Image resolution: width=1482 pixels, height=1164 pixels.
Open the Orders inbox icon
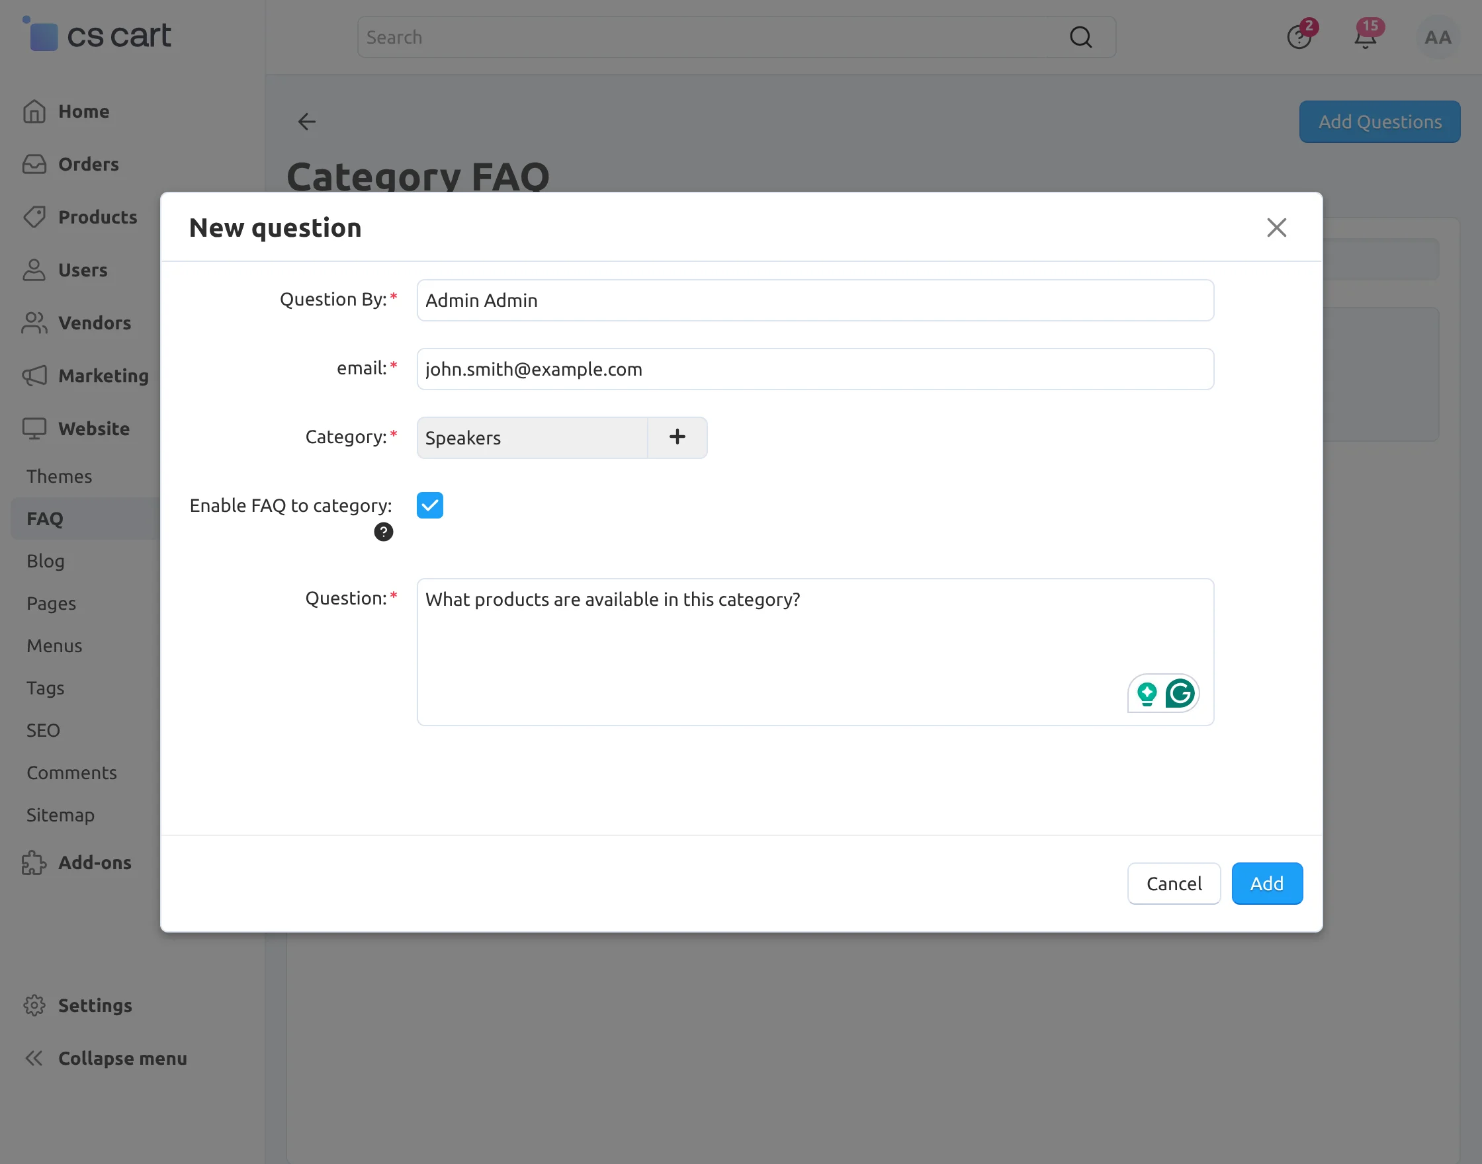point(34,164)
